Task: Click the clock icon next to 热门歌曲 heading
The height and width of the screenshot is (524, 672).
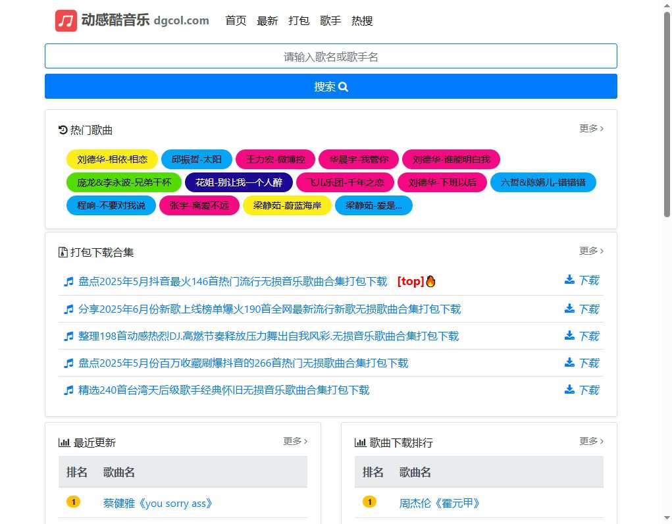Action: (x=61, y=129)
